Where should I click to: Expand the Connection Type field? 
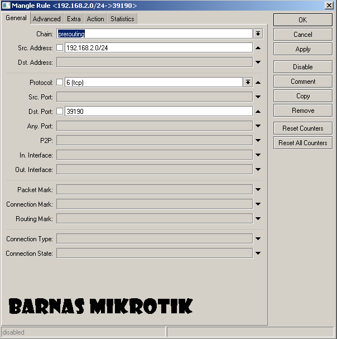click(258, 238)
